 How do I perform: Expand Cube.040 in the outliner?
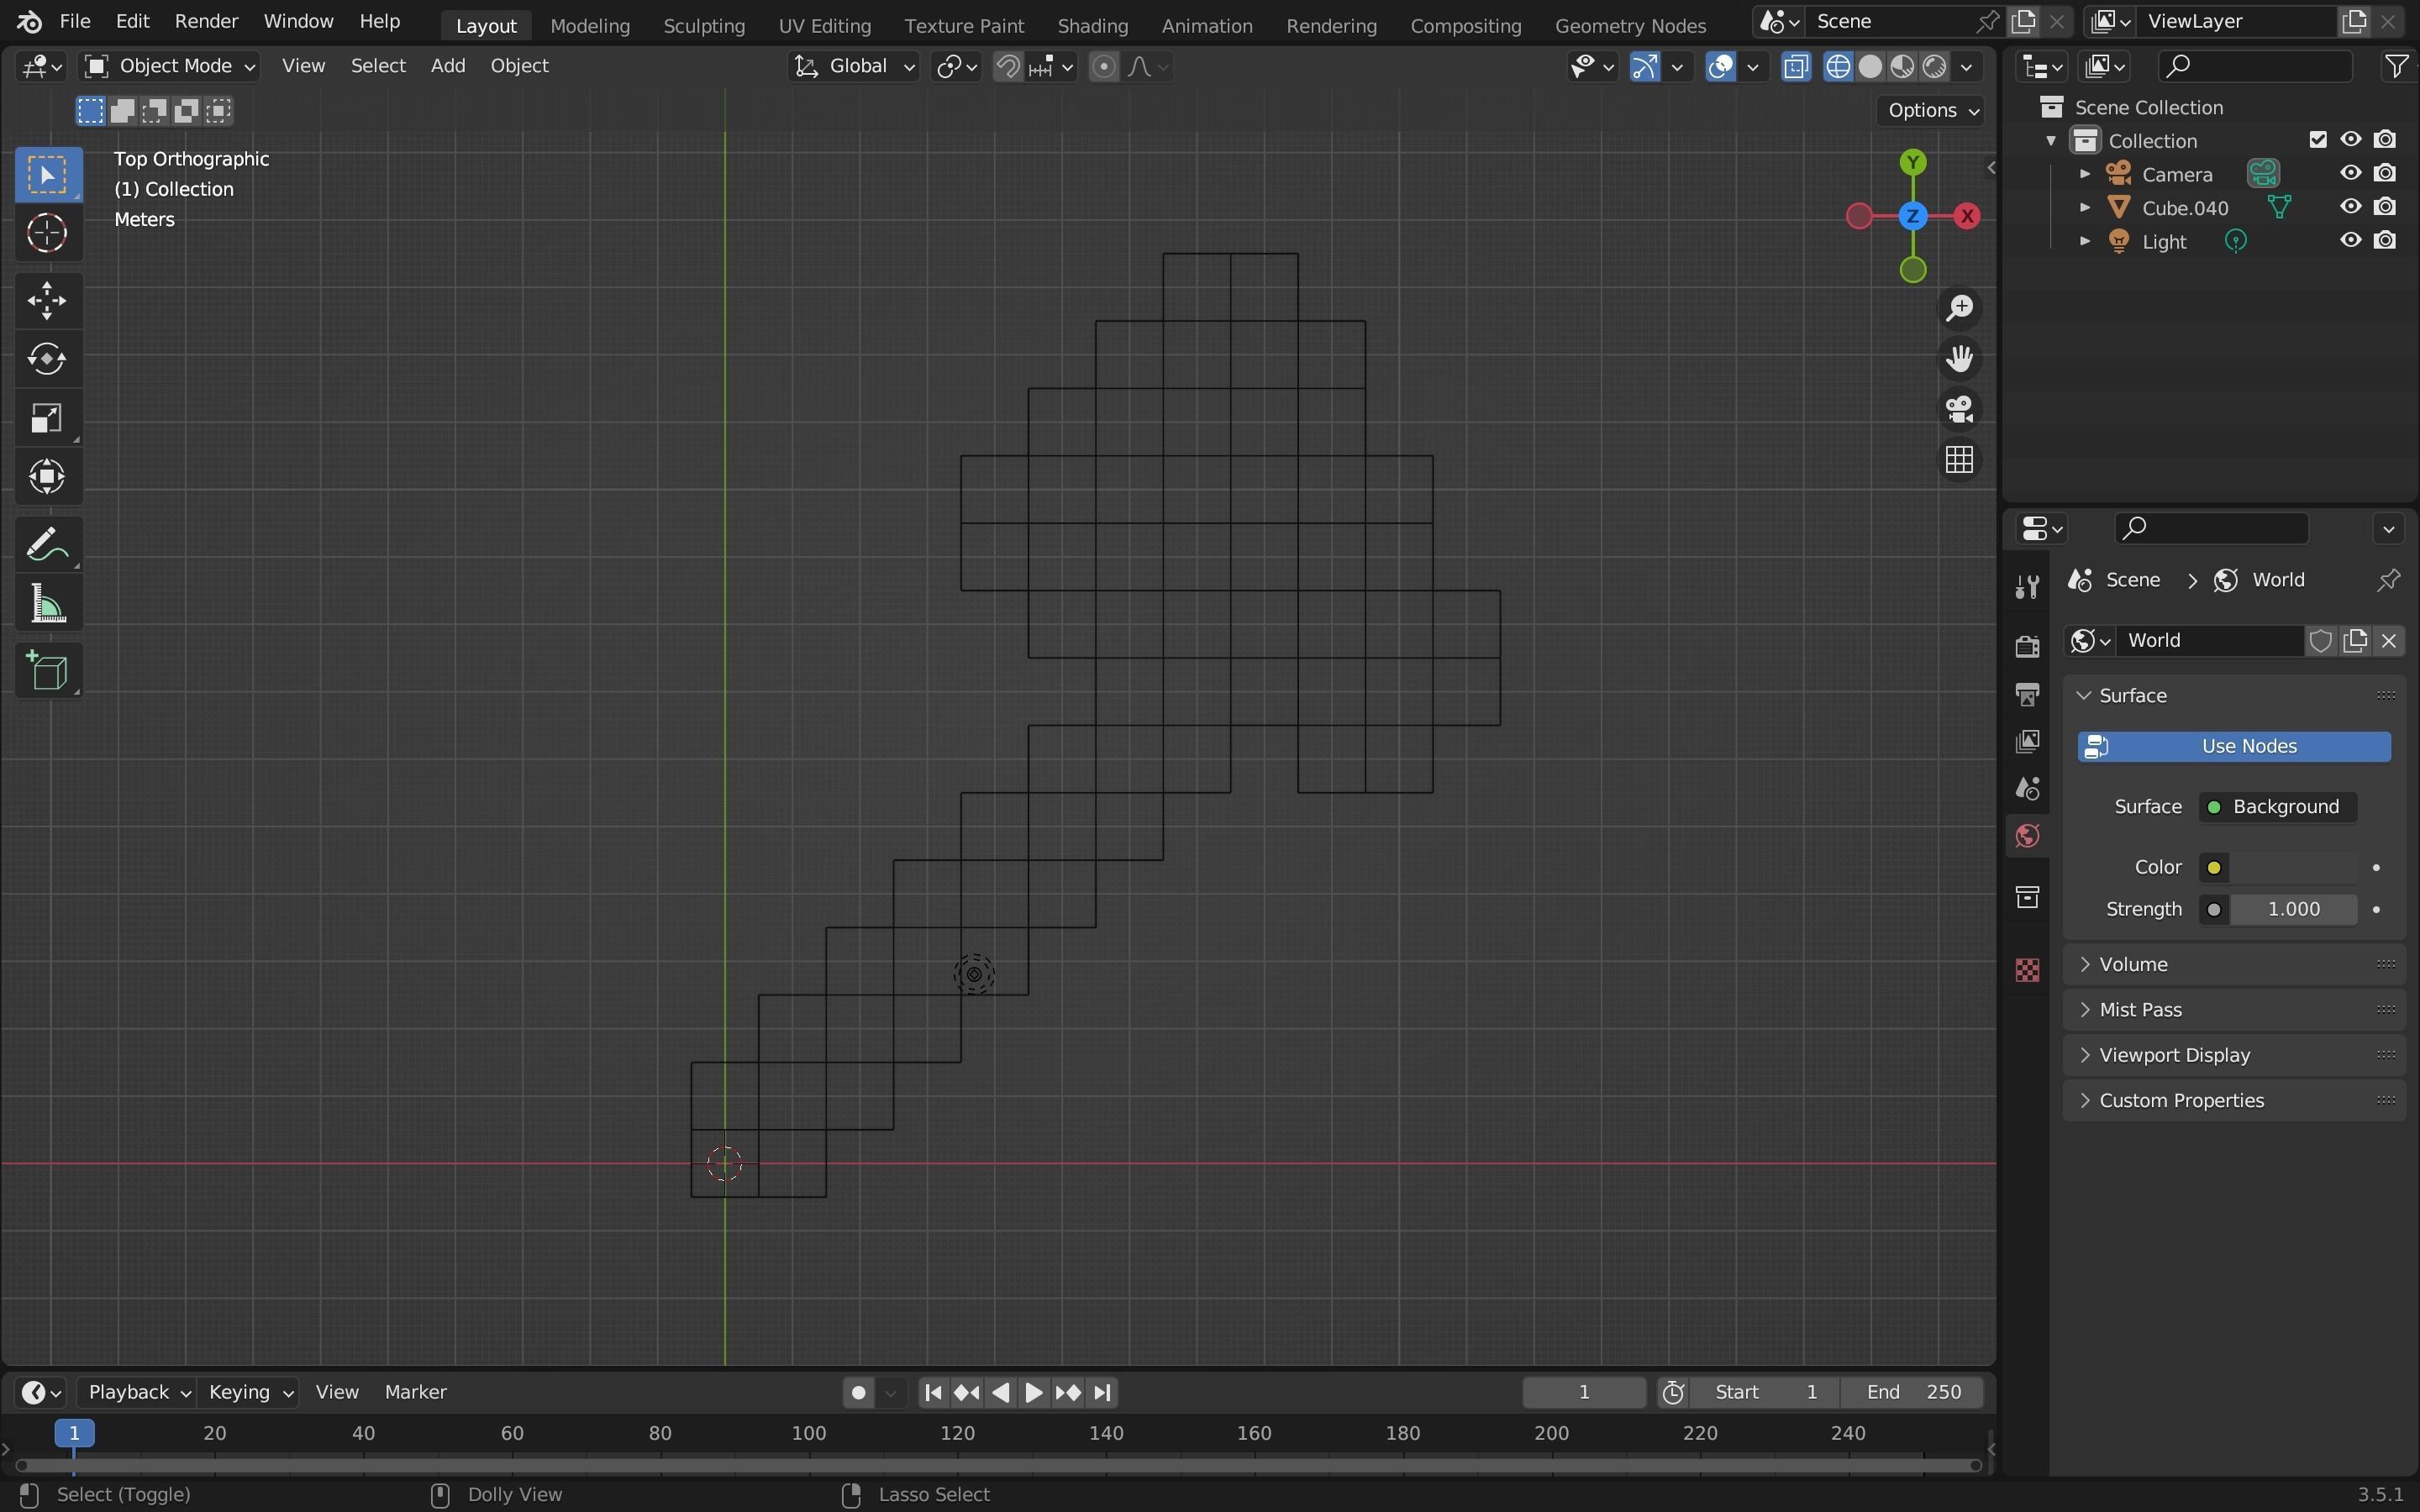[2084, 208]
